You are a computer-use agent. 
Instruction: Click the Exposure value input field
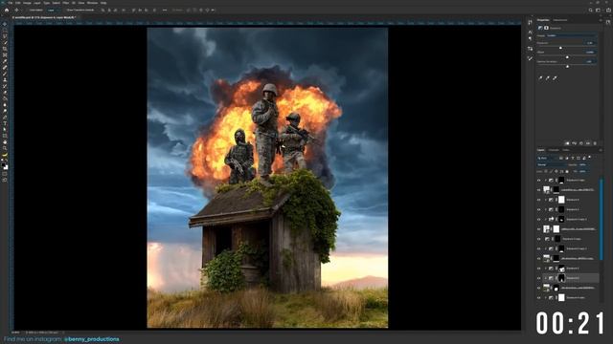[590, 43]
